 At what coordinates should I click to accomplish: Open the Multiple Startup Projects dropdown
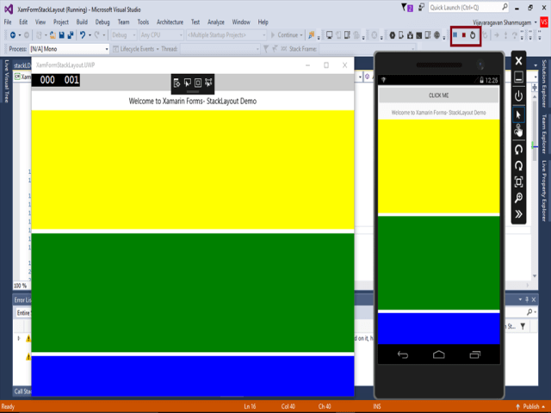coord(226,35)
